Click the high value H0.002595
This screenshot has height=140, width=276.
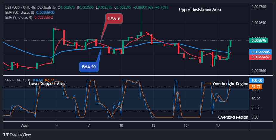[x=85, y=7]
